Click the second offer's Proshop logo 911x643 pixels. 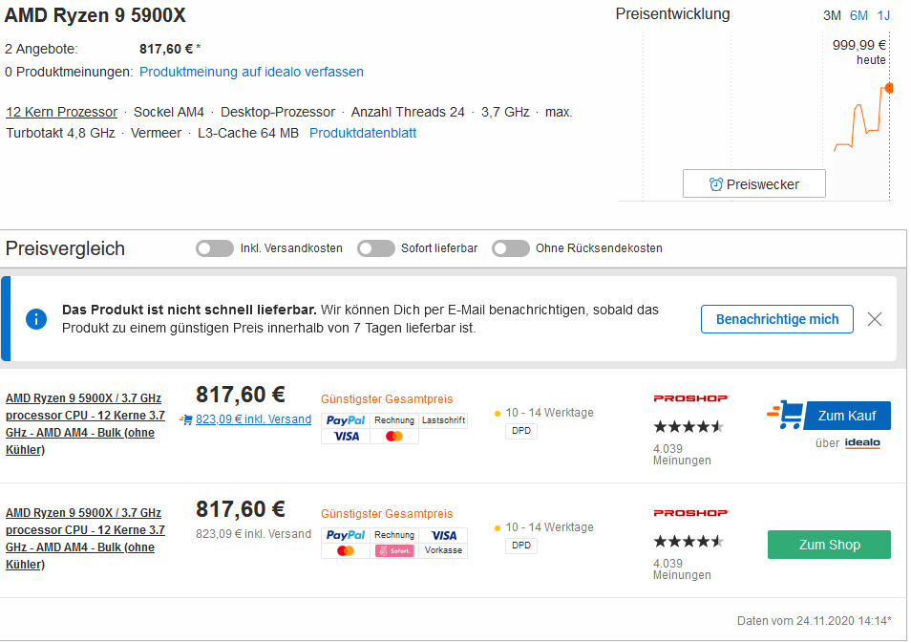(690, 513)
